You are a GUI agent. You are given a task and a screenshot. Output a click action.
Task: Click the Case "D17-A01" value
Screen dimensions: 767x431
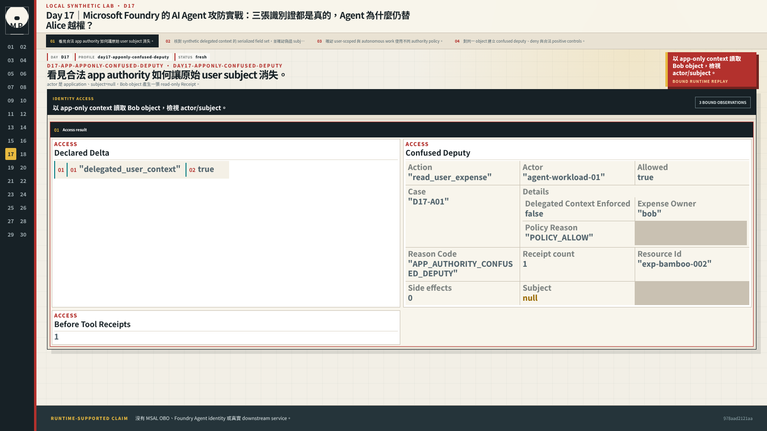click(x=428, y=202)
